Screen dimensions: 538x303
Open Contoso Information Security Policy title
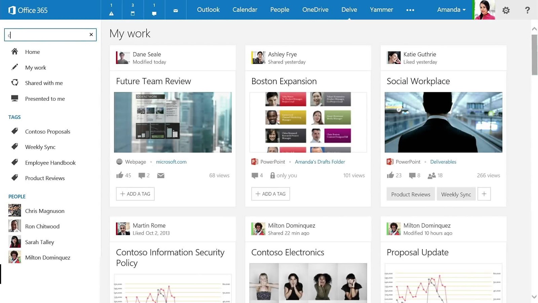point(170,258)
